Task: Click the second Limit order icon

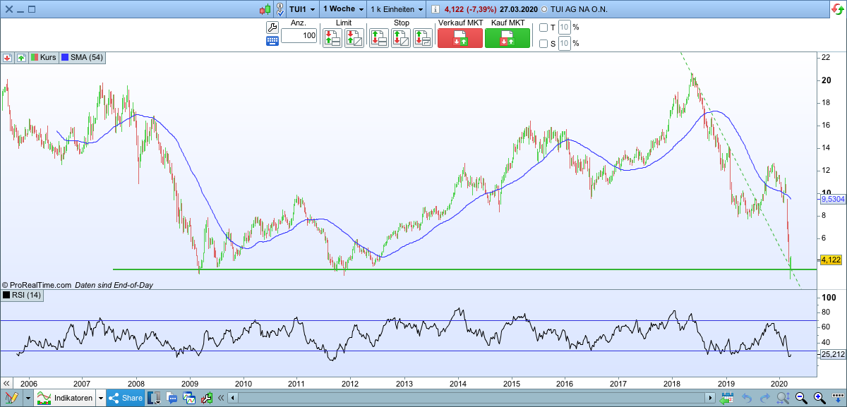Action: point(354,38)
